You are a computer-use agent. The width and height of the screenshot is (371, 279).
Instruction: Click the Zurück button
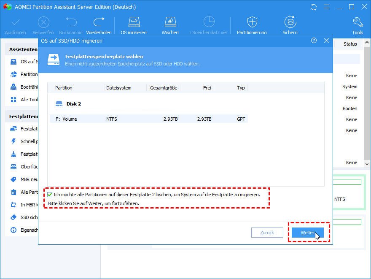(x=267, y=233)
